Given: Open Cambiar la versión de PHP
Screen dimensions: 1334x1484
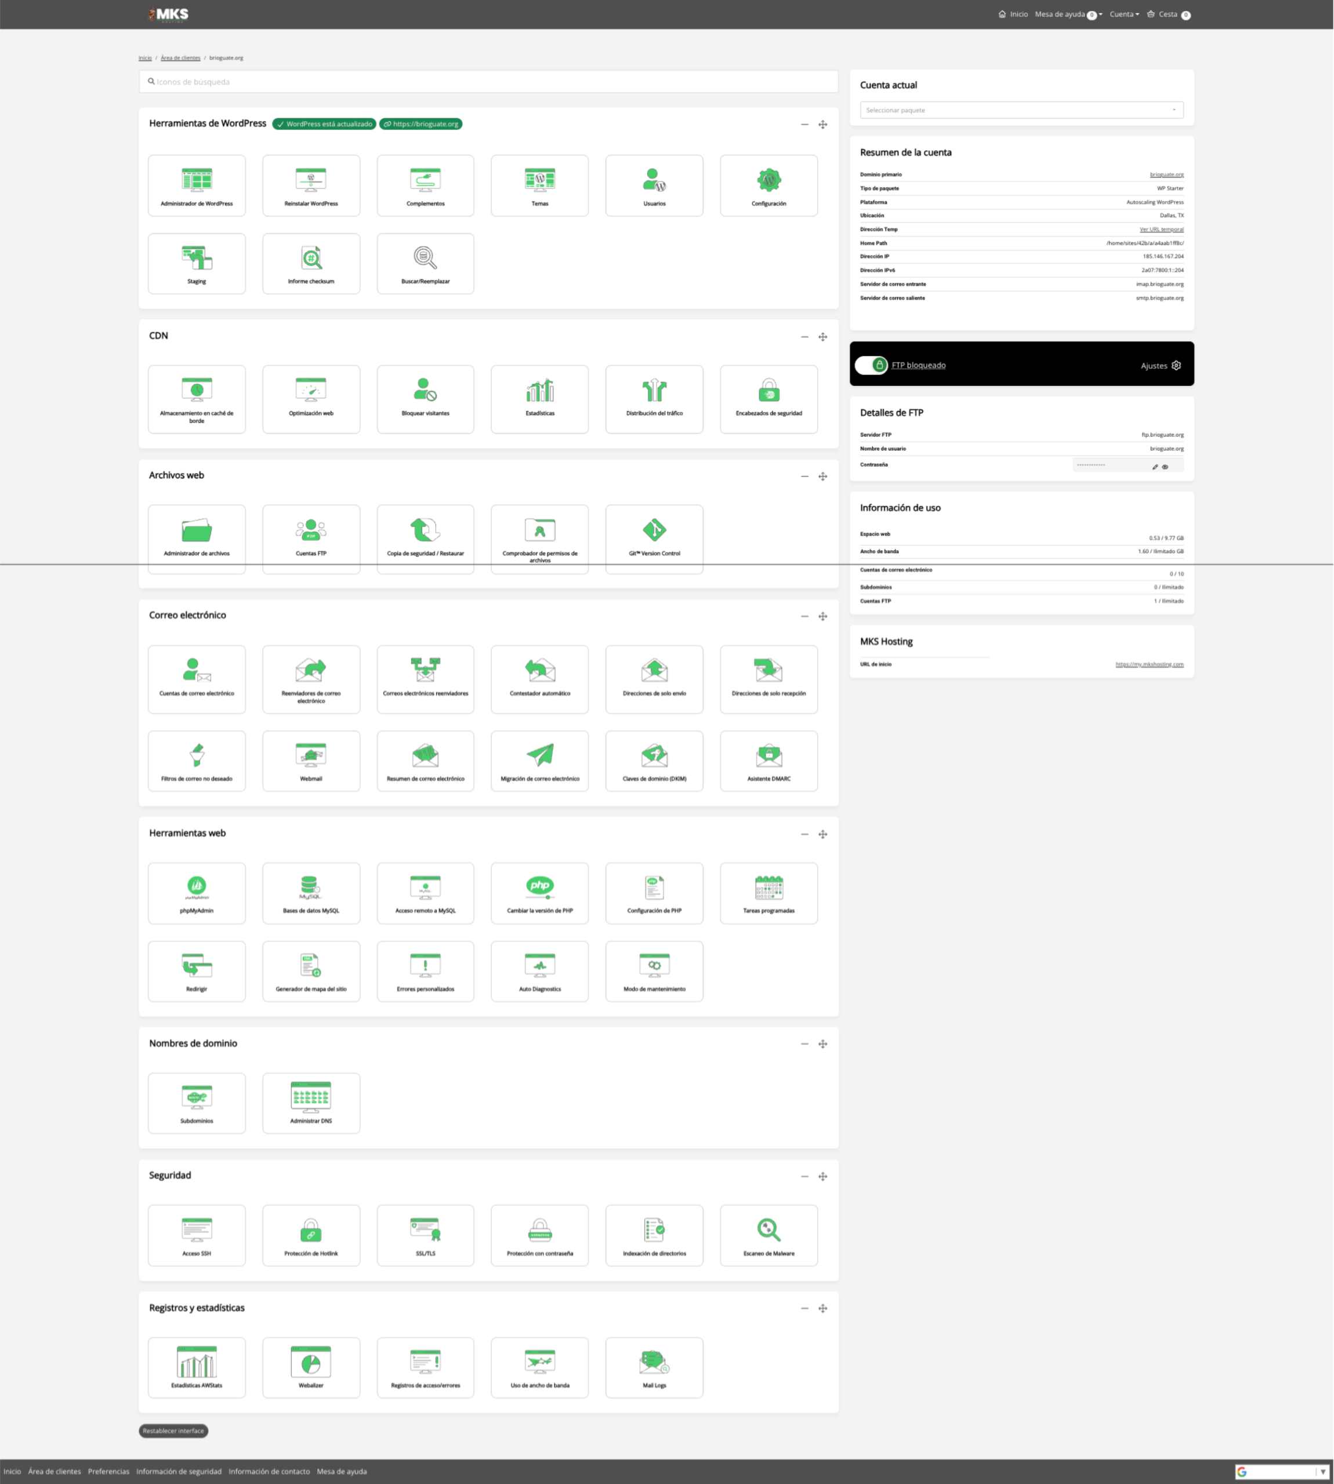Looking at the screenshot, I should pyautogui.click(x=539, y=893).
